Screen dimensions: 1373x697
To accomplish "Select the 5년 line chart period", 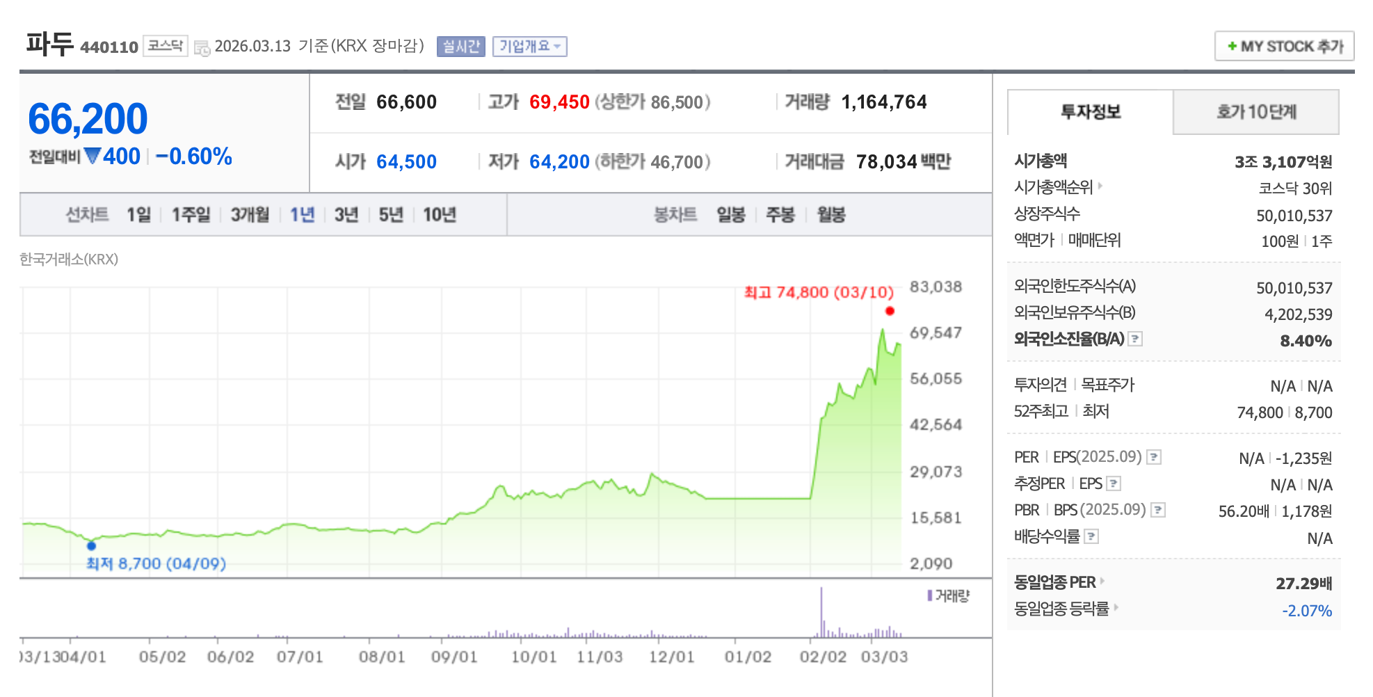I will point(391,215).
